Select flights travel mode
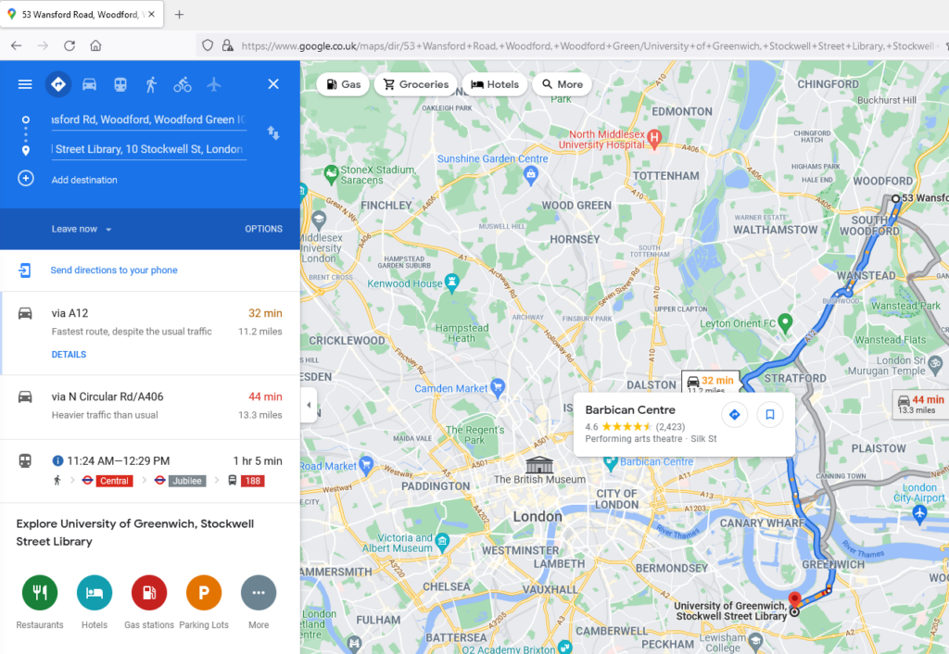 tap(214, 84)
